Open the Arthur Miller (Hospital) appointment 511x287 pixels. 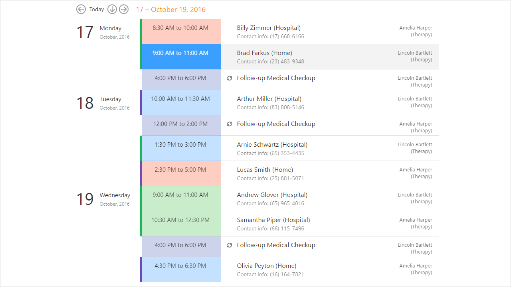(269, 99)
